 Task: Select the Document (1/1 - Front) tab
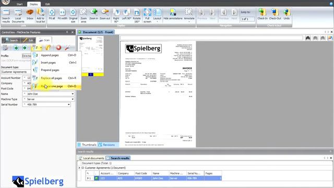pyautogui.click(x=96, y=32)
